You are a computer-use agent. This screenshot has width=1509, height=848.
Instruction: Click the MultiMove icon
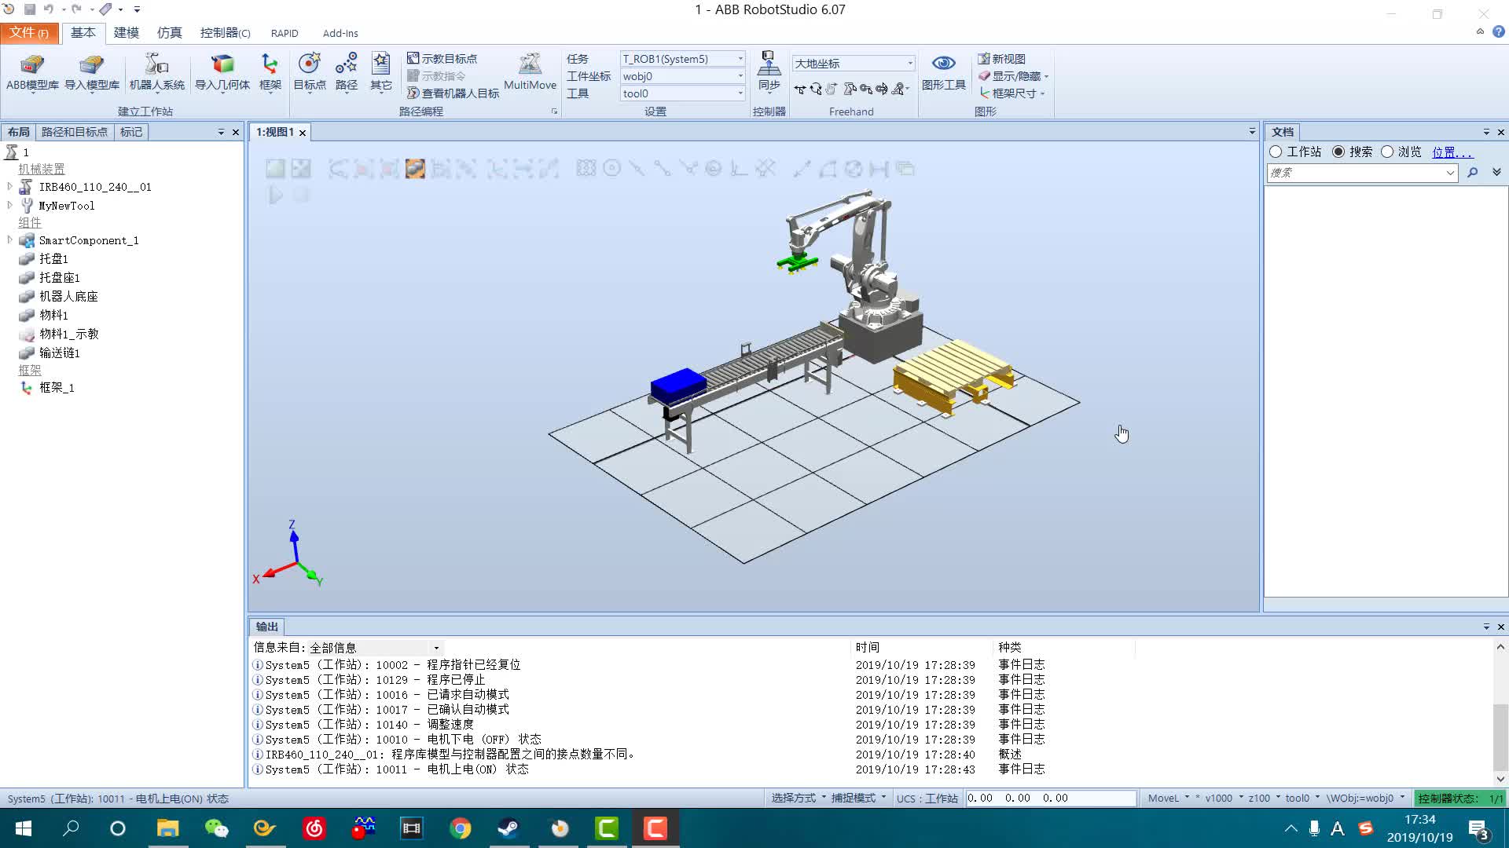(530, 71)
